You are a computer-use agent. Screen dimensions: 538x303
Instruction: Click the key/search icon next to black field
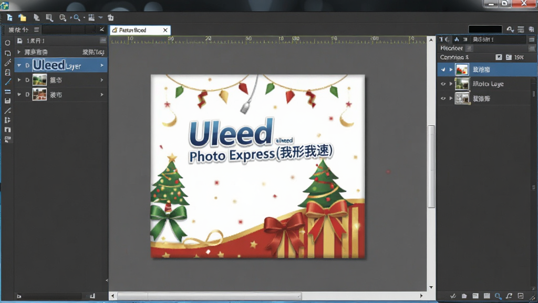pyautogui.click(x=510, y=29)
